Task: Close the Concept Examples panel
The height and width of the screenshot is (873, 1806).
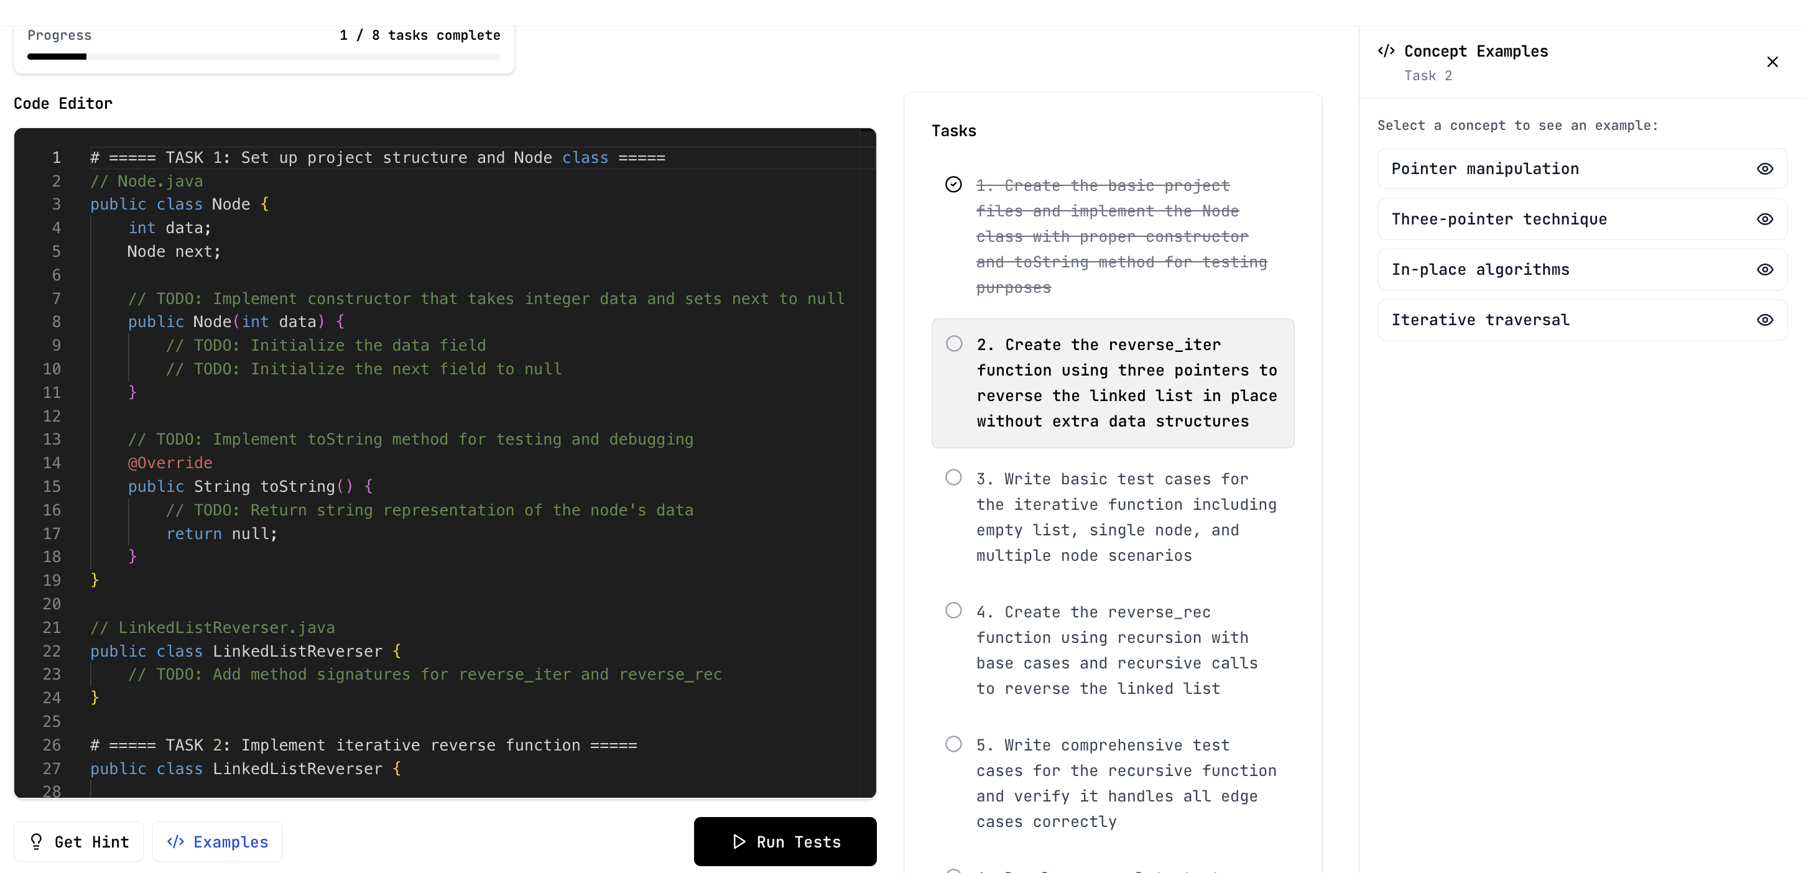Action: 1772,62
